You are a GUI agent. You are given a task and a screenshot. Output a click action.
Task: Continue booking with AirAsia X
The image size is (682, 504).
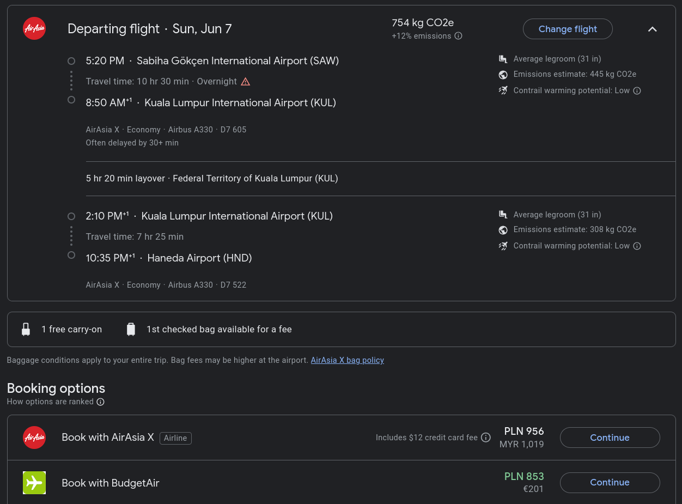point(610,438)
